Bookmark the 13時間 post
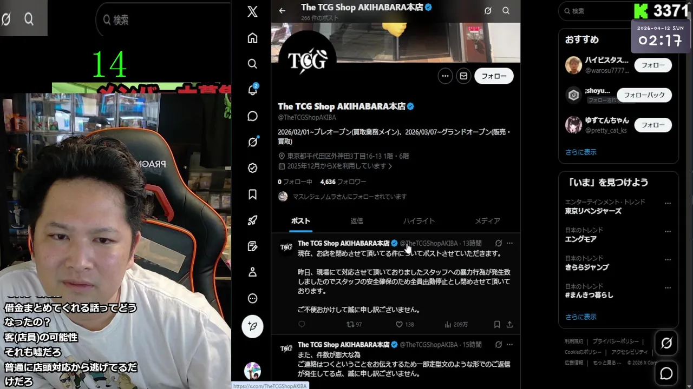Image resolution: width=693 pixels, height=389 pixels. pos(497,325)
